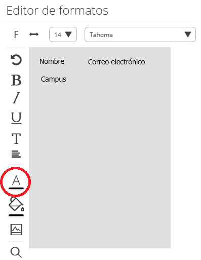This screenshot has width=201, height=260.
Task: Select the Campus field label
Action: click(53, 79)
